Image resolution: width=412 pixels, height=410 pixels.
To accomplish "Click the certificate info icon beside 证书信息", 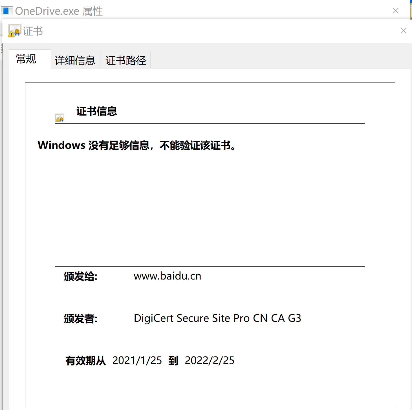I will click(59, 117).
